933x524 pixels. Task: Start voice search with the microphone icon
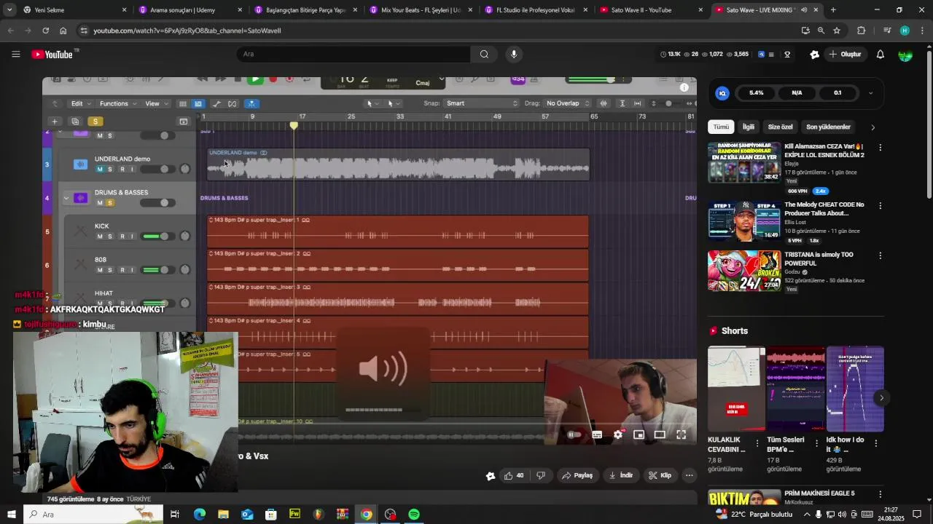click(514, 54)
